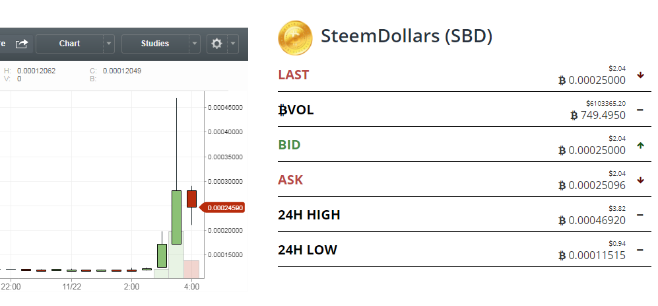Viewport: 658px width, 306px height.
Task: Click the dash indicator beside BVOL
Action: 640,110
